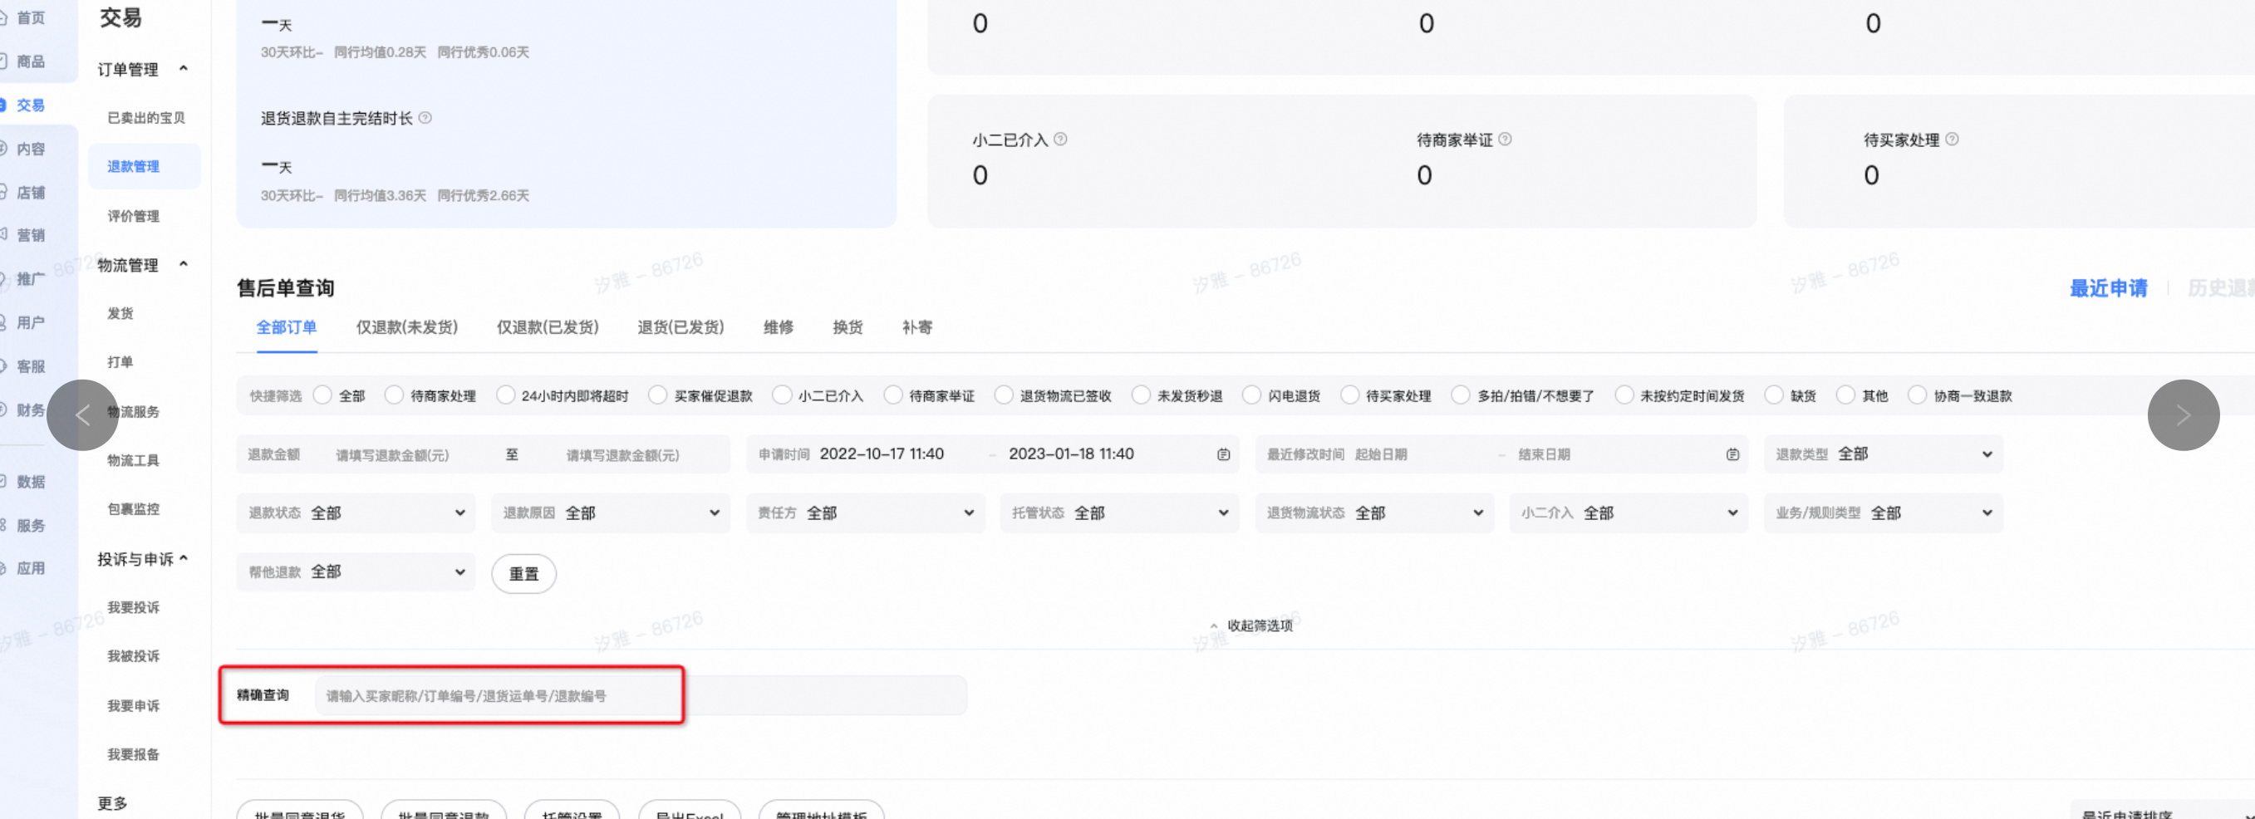Select 缺货 quick filter
2255x819 pixels.
tap(1774, 395)
